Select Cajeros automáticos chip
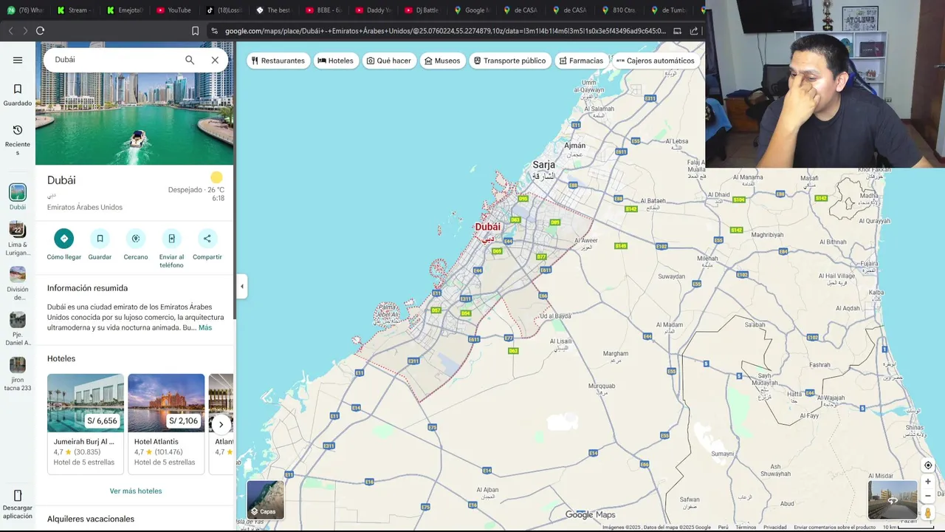The height and width of the screenshot is (532, 945). click(656, 61)
